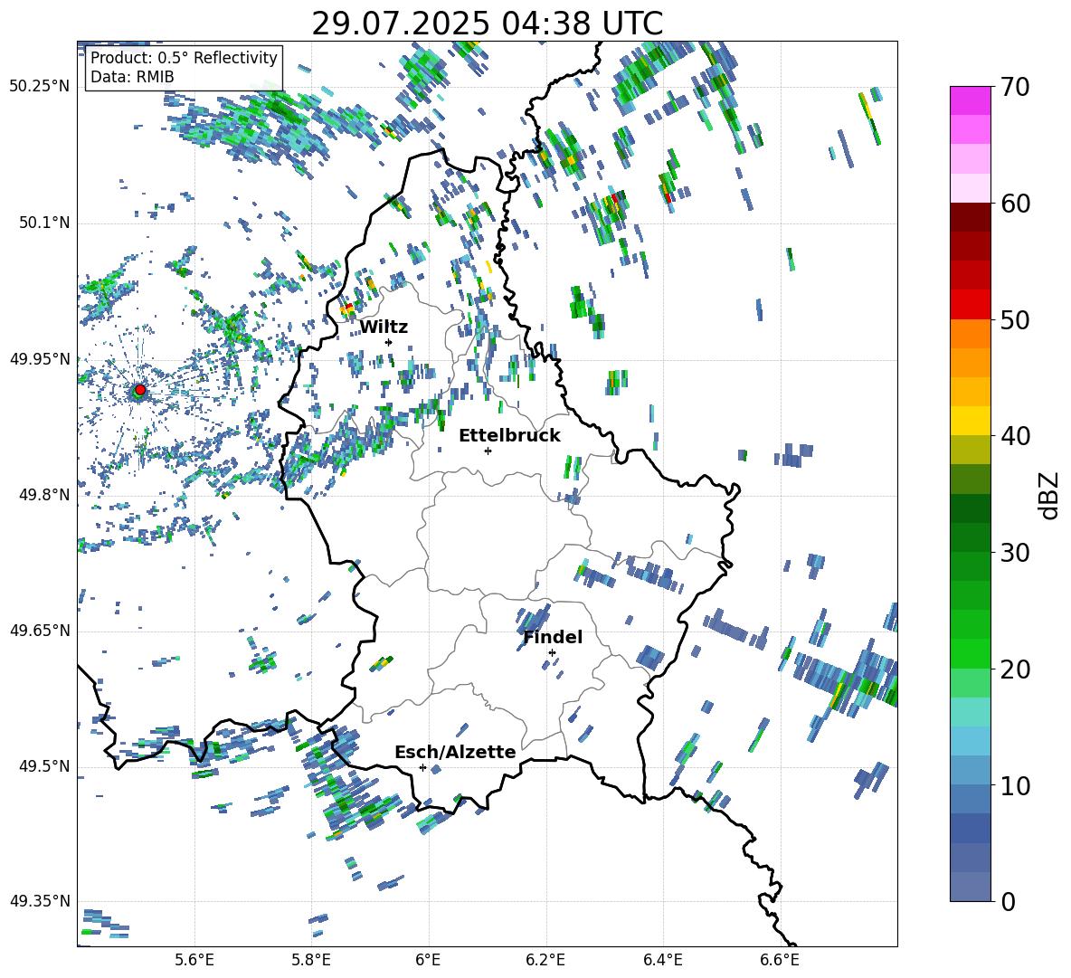Click the 10 value on colorbar

point(1015,786)
